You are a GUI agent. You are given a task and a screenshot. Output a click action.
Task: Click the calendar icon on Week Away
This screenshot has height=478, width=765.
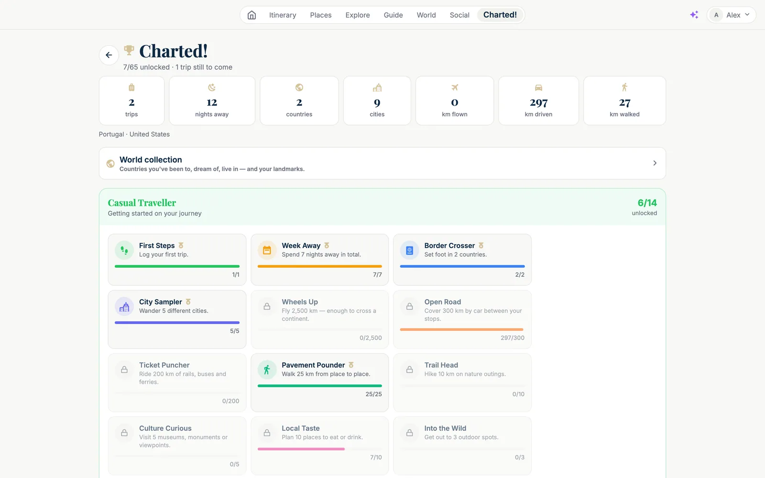(267, 250)
